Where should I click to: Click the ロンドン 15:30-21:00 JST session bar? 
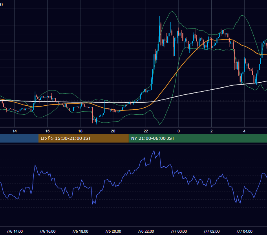(x=83, y=138)
